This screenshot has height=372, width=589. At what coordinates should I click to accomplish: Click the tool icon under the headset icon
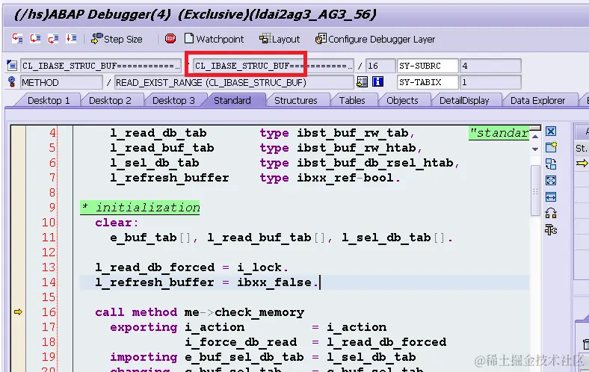[551, 230]
